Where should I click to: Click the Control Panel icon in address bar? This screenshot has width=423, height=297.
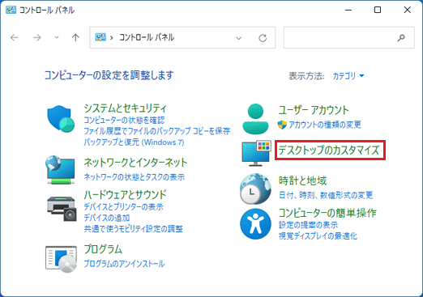click(x=100, y=37)
